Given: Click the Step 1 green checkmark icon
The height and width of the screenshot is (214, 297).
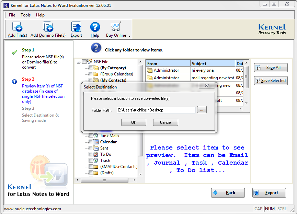Looking at the screenshot, I should (14, 52).
